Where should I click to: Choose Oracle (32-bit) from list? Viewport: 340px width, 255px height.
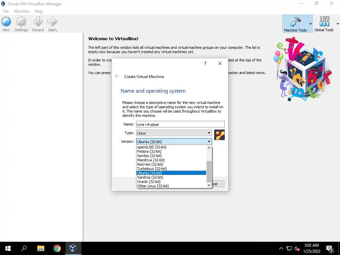171,182
